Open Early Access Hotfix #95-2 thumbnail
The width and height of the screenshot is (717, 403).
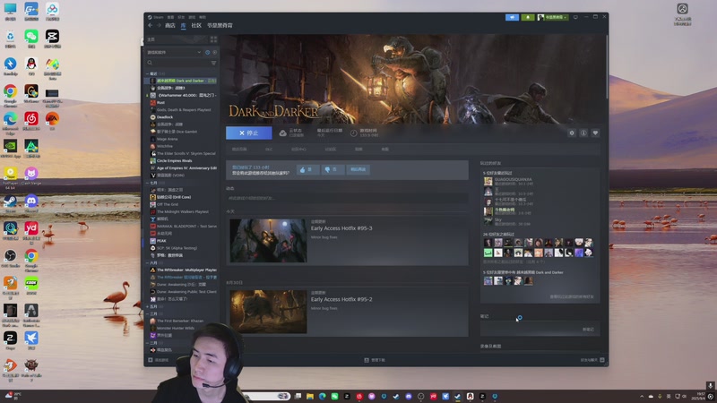tap(268, 312)
